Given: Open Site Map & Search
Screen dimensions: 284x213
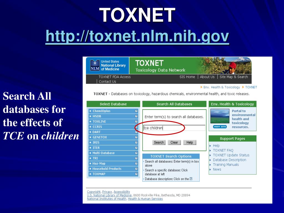Looking at the screenshot, I should tap(234, 77).
